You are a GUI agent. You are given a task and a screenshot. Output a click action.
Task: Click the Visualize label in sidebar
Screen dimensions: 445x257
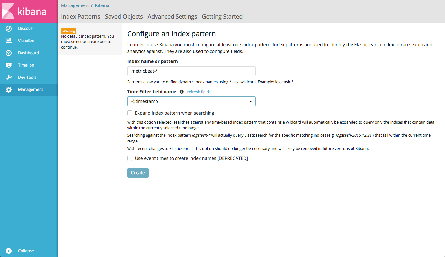coord(26,41)
